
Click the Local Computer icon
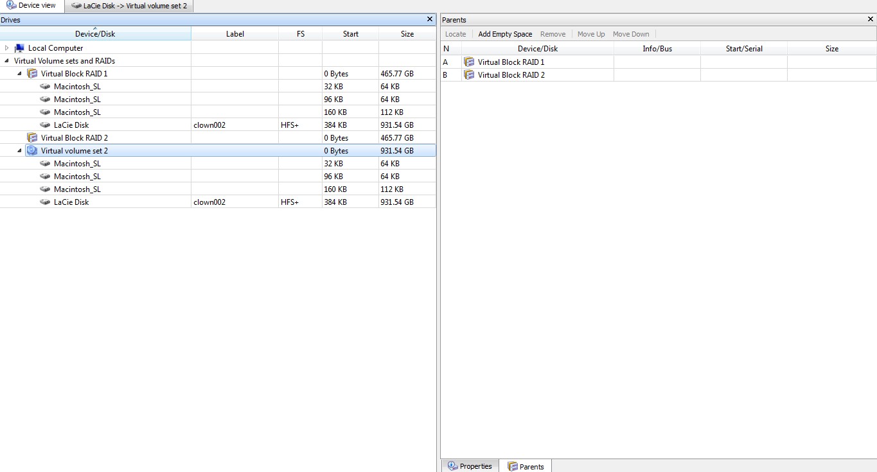tap(19, 48)
